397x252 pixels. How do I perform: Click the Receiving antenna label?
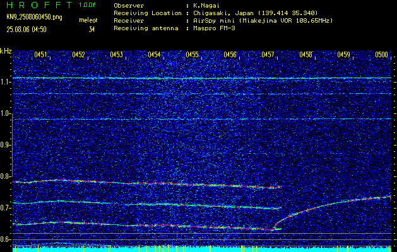[x=146, y=28]
